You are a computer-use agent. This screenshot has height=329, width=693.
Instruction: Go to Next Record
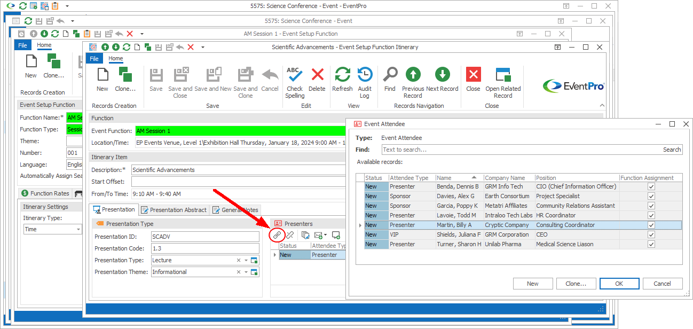pos(442,80)
